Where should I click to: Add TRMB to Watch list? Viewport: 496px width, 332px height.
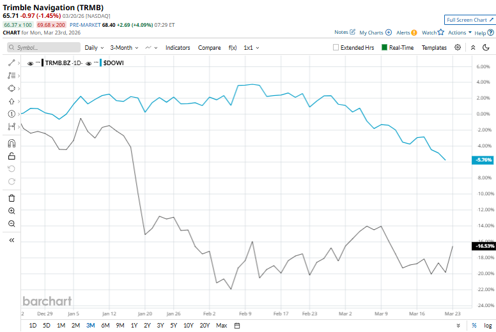click(x=433, y=32)
